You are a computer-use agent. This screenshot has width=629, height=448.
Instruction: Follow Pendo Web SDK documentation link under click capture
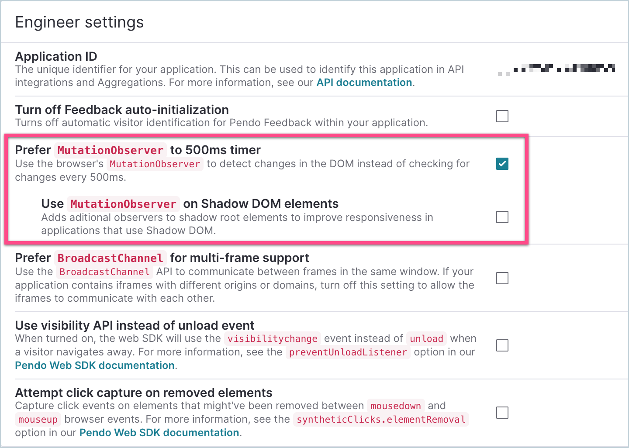(x=159, y=433)
